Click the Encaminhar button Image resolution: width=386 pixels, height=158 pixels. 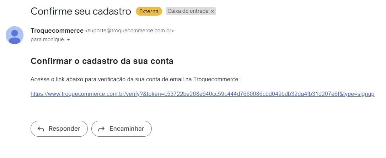[121, 129]
